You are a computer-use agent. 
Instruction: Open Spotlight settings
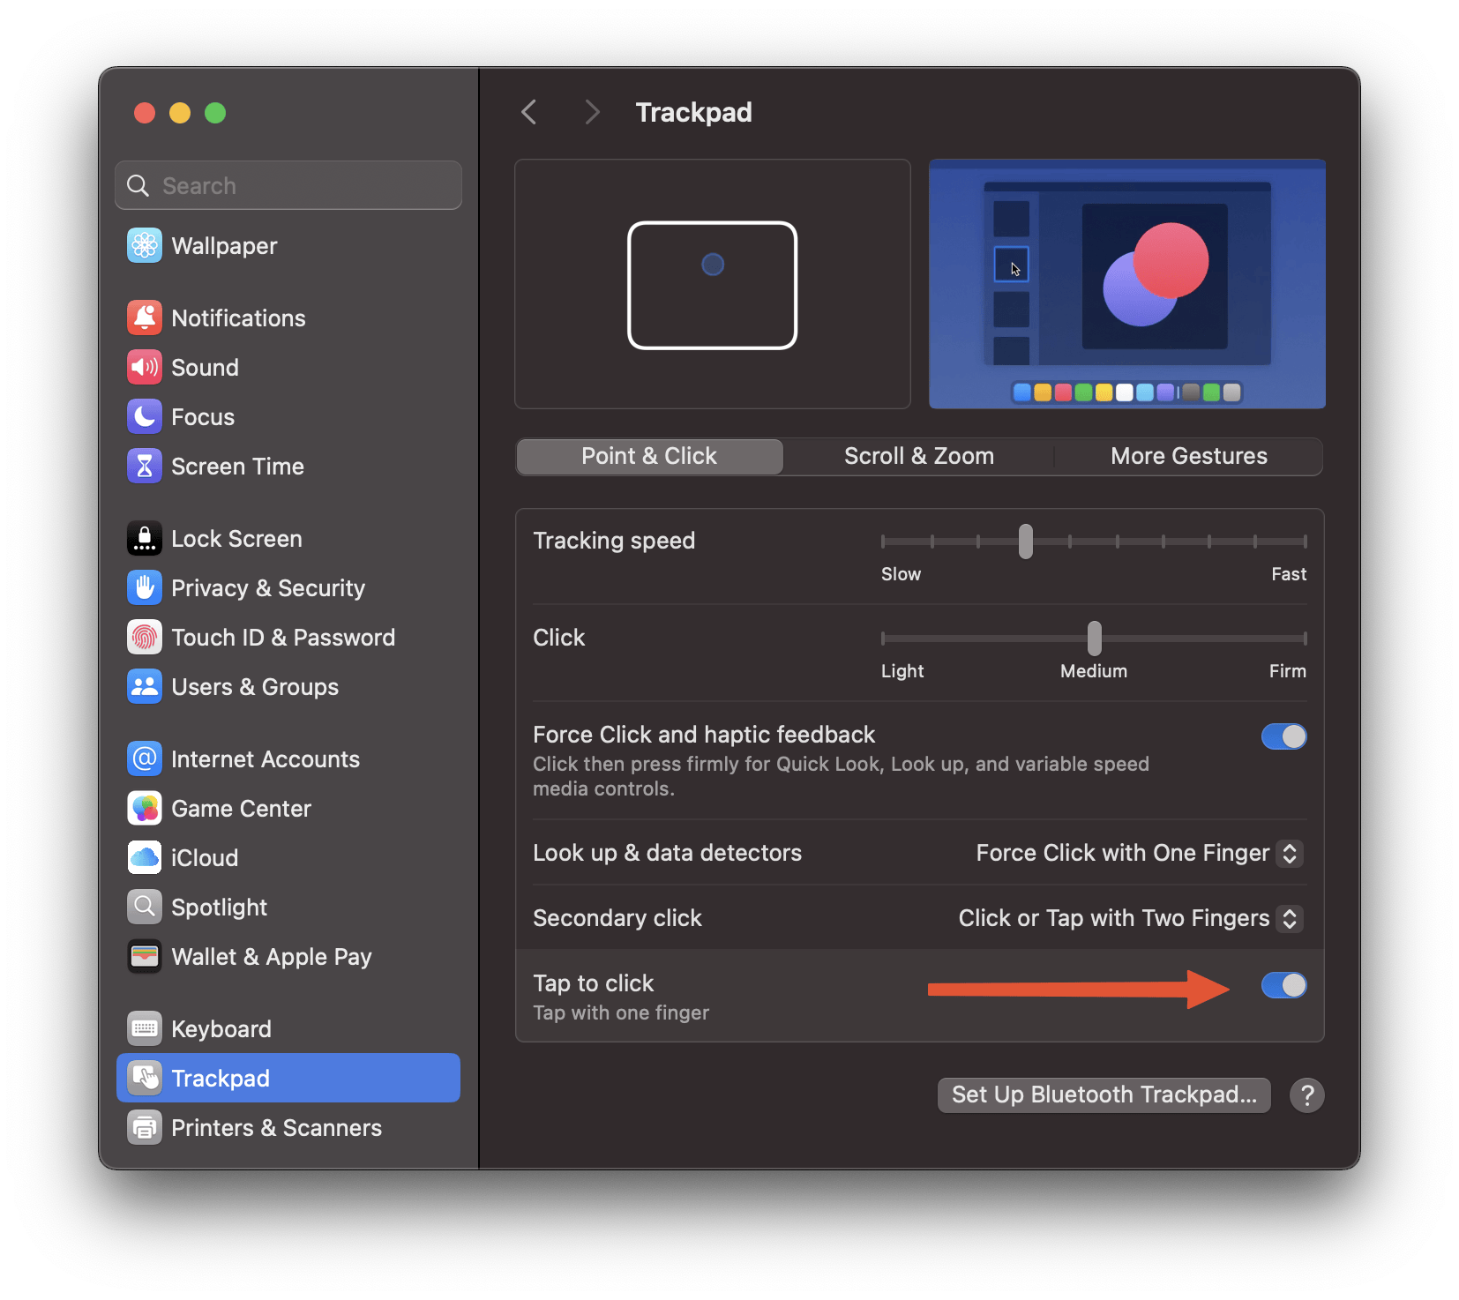[219, 907]
